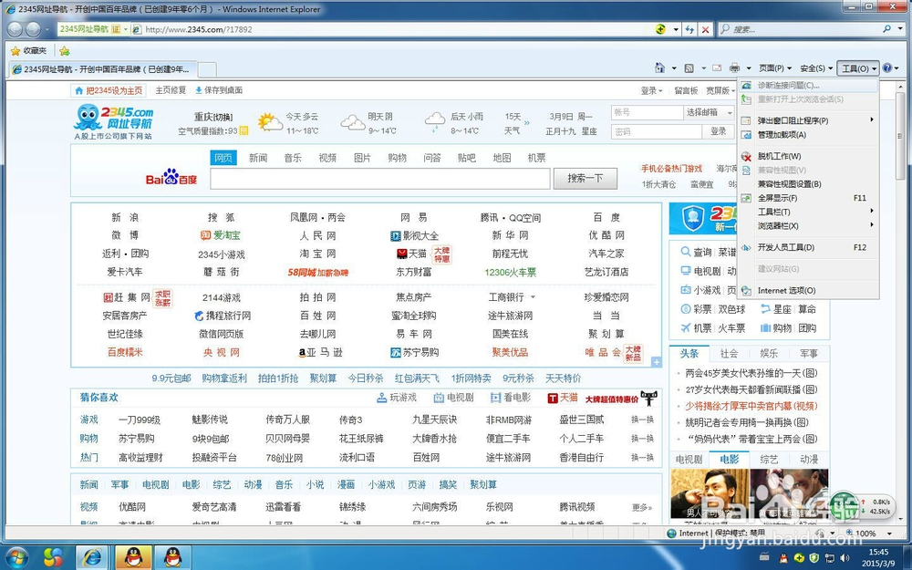
Task: Click the 看电影 film icon link
Action: 495,398
